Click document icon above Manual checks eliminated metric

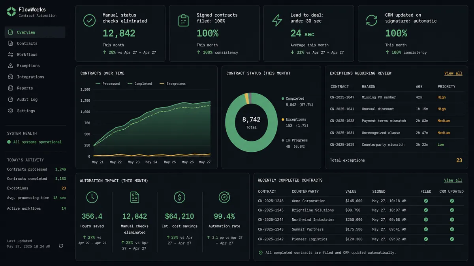[135, 197]
